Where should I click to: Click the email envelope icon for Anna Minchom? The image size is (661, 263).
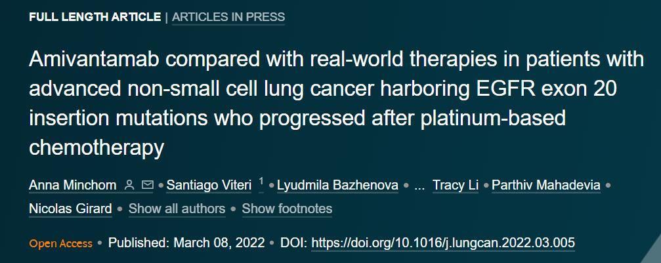(x=147, y=186)
